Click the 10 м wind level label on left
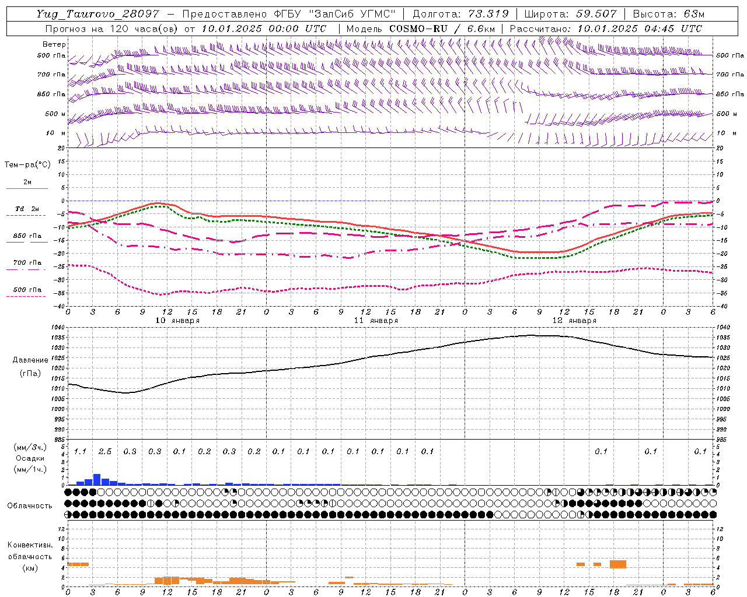The height and width of the screenshot is (597, 747). click(55, 133)
